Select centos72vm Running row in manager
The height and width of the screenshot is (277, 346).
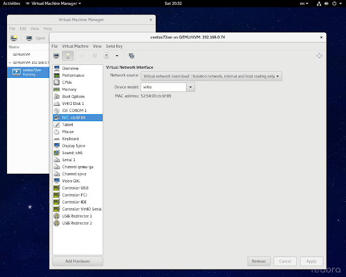point(28,72)
